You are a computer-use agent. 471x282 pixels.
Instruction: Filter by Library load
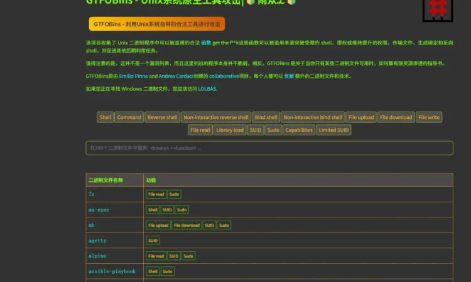coord(230,130)
